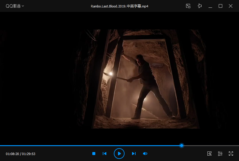Click the progress bar seek handle
Image resolution: width=239 pixels, height=161 pixels.
182,145
